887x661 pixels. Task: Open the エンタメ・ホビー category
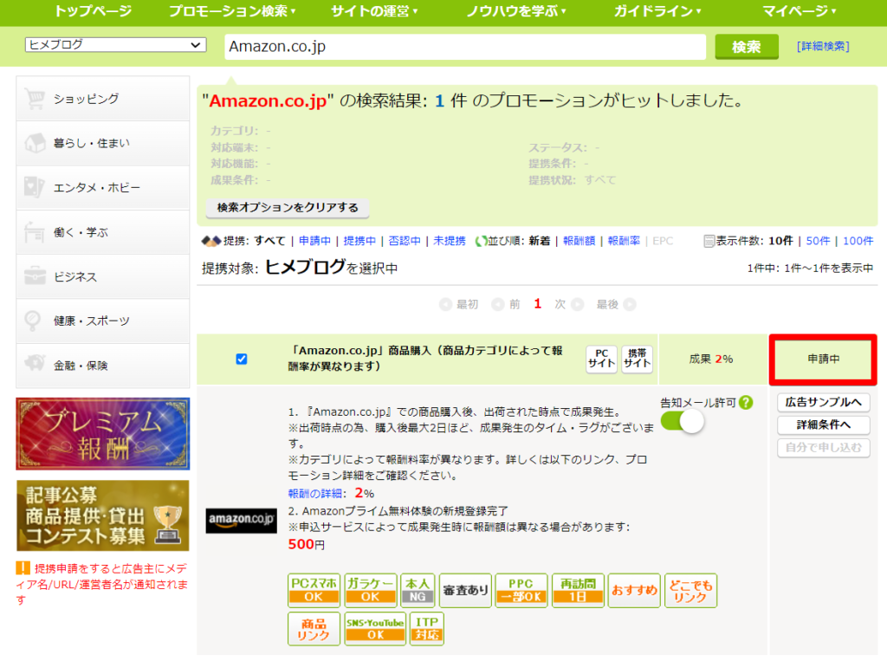102,187
